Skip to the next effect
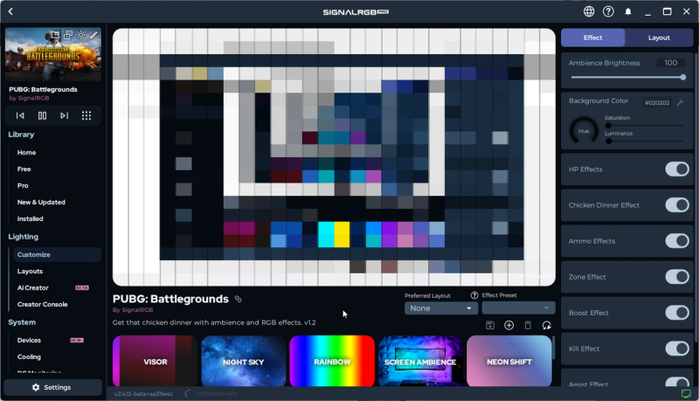The height and width of the screenshot is (401, 699). click(64, 115)
